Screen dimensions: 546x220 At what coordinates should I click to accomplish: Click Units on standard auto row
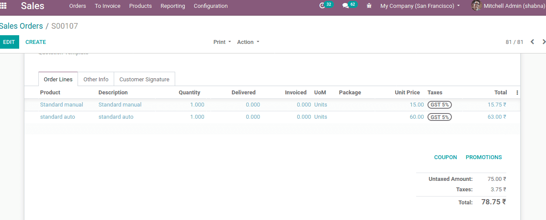321,117
